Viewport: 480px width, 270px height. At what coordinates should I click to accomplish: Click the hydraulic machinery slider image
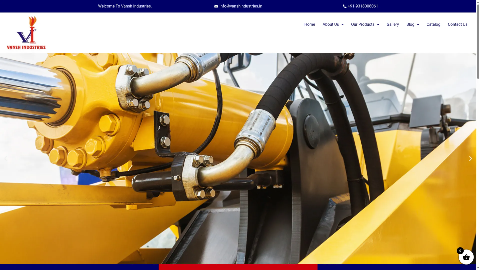coord(238,158)
